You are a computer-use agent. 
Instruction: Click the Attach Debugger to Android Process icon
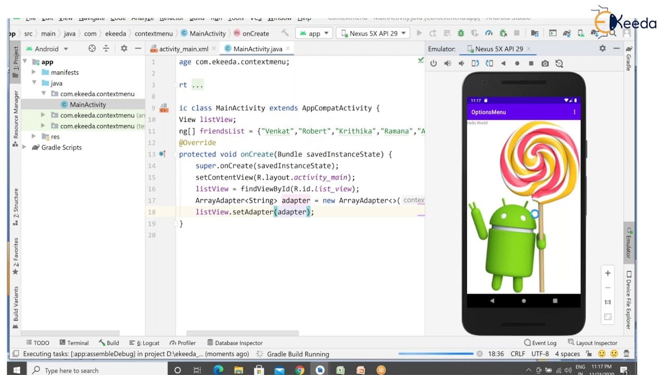click(x=502, y=33)
